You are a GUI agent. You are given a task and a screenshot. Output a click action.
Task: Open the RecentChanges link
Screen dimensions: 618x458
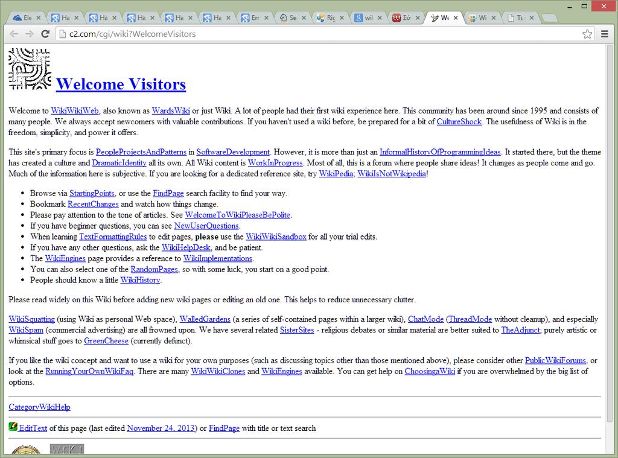tap(93, 204)
